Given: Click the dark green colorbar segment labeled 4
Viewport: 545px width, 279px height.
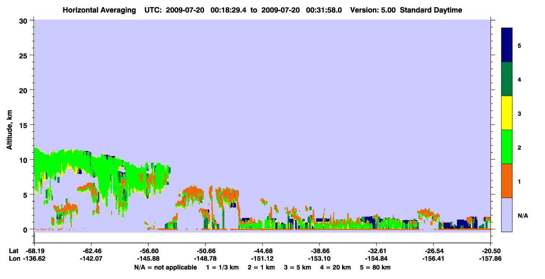Looking at the screenshot, I should click(x=507, y=79).
